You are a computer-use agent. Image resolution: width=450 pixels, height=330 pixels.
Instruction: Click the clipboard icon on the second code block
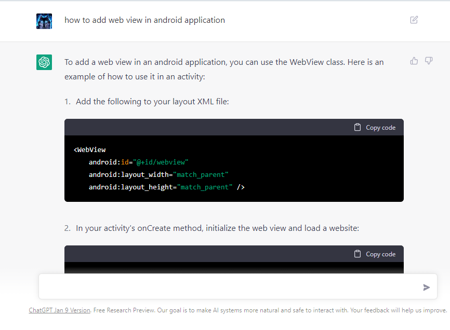tap(358, 254)
